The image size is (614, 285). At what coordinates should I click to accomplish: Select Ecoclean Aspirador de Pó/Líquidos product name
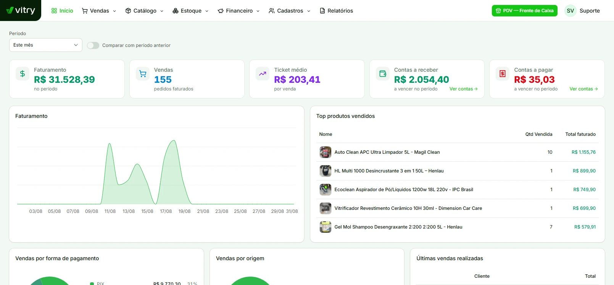(x=404, y=190)
